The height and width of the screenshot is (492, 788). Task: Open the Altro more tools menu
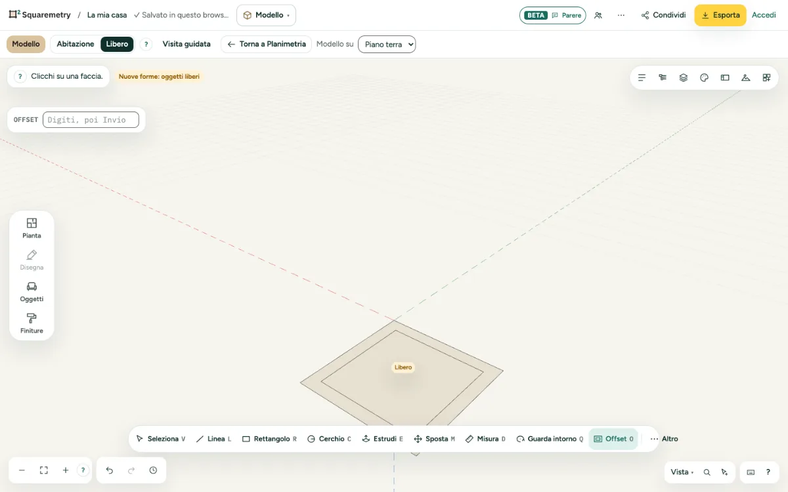tap(664, 439)
